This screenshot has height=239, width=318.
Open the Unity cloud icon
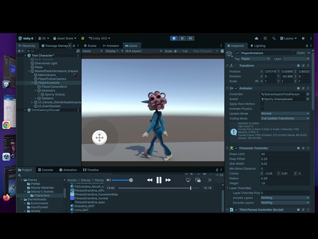(x=256, y=38)
